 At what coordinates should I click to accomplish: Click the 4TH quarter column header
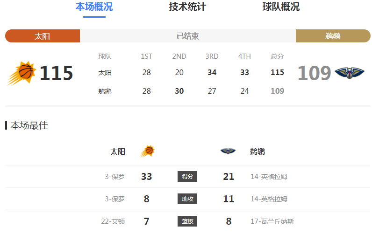coord(244,56)
